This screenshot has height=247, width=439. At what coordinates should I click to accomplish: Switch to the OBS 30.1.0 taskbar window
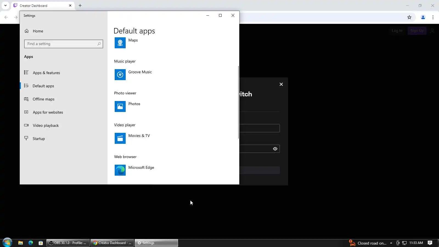[x=68, y=243]
